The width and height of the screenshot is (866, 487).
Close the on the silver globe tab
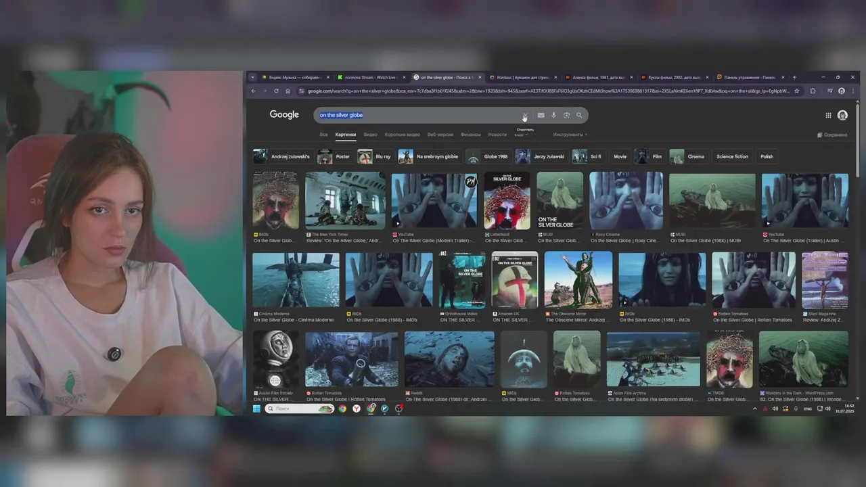(480, 77)
